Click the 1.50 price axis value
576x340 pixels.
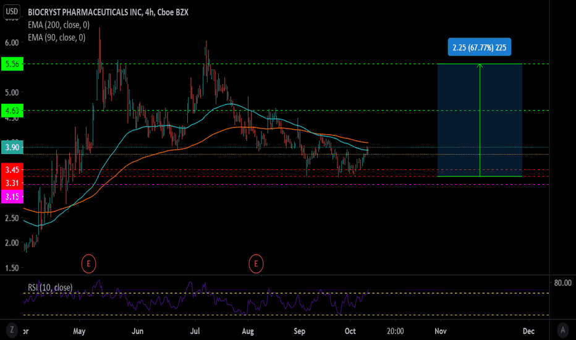12,268
